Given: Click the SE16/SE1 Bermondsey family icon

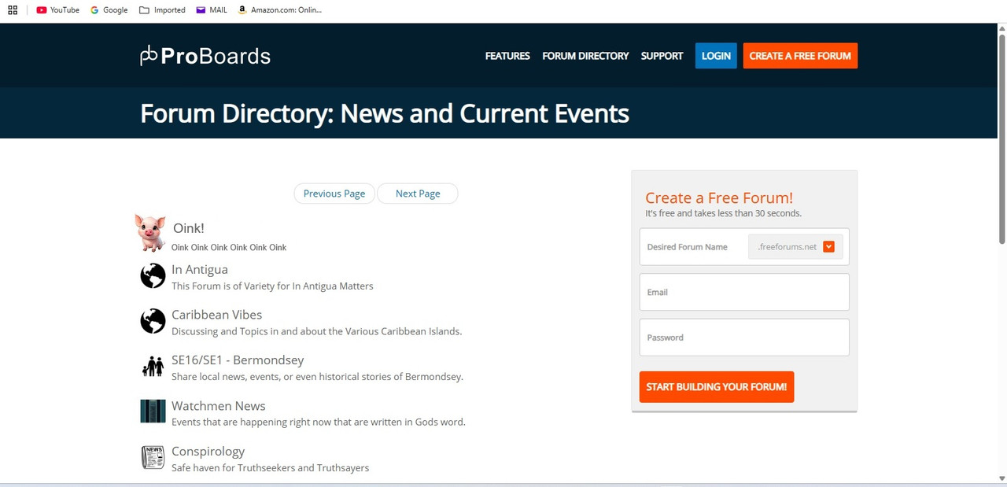Looking at the screenshot, I should tap(153, 367).
